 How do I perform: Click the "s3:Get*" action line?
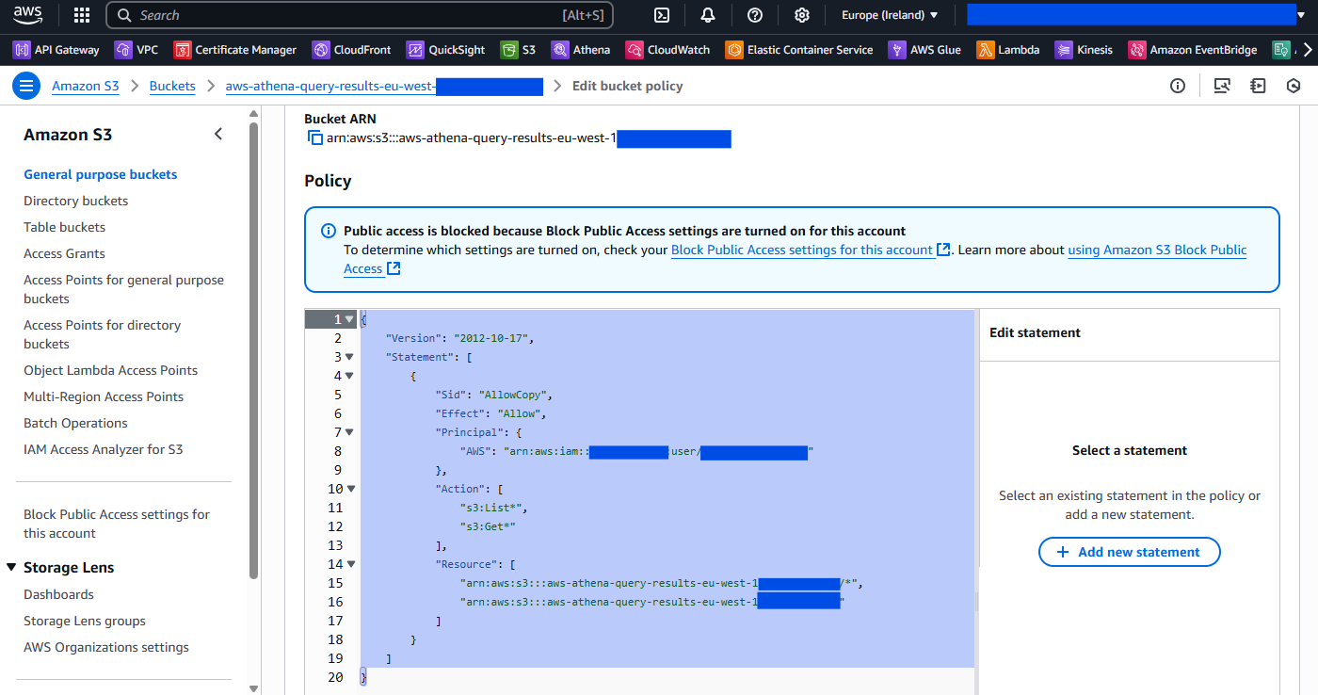click(x=488, y=526)
